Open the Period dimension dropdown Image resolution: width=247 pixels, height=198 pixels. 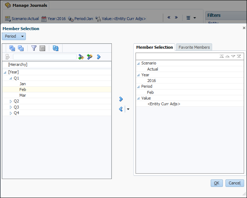pyautogui.click(x=14, y=36)
